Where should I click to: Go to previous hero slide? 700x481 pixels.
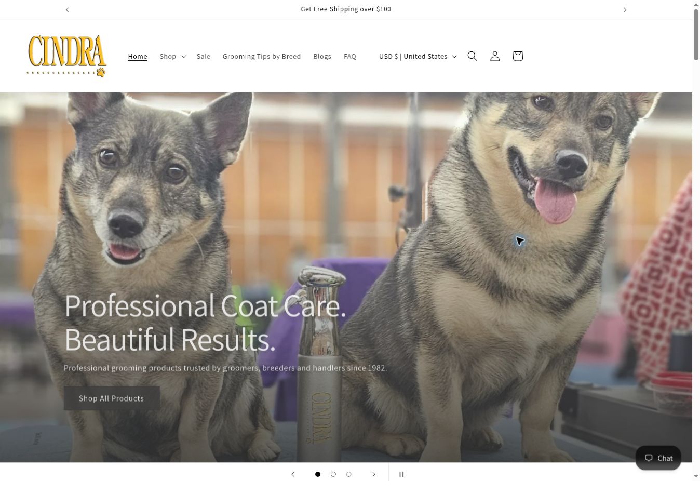coord(293,474)
